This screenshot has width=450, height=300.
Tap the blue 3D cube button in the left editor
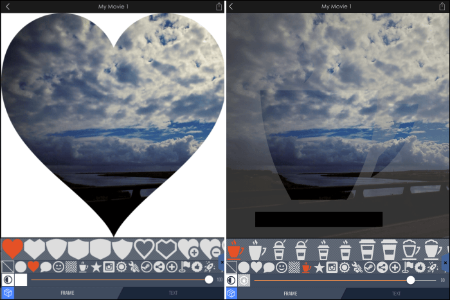(8, 293)
